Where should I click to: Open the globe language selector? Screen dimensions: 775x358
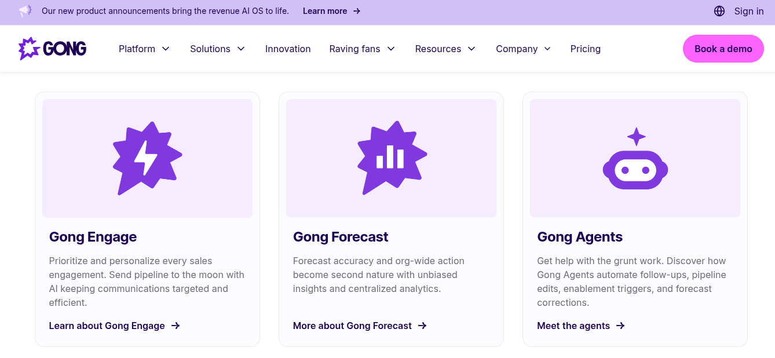(719, 11)
